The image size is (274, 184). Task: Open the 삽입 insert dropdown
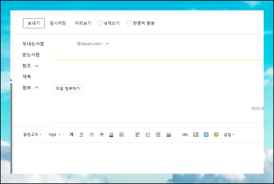point(229,134)
